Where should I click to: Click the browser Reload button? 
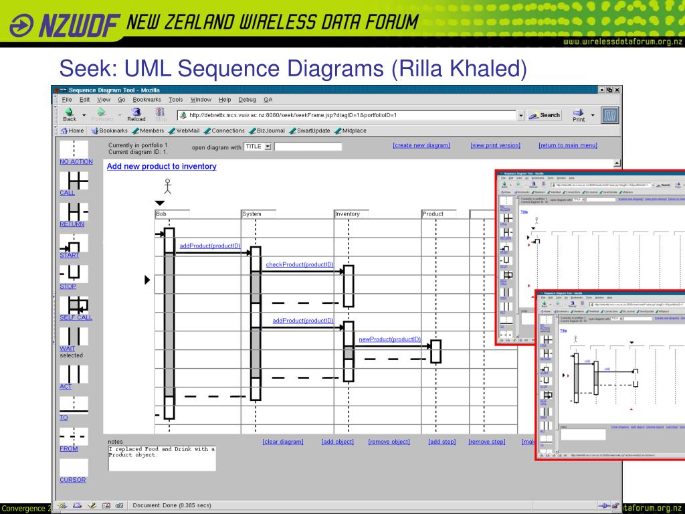click(136, 115)
